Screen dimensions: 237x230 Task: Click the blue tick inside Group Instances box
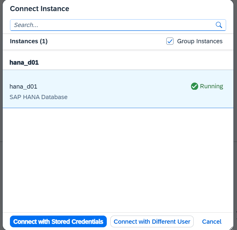pyautogui.click(x=170, y=41)
